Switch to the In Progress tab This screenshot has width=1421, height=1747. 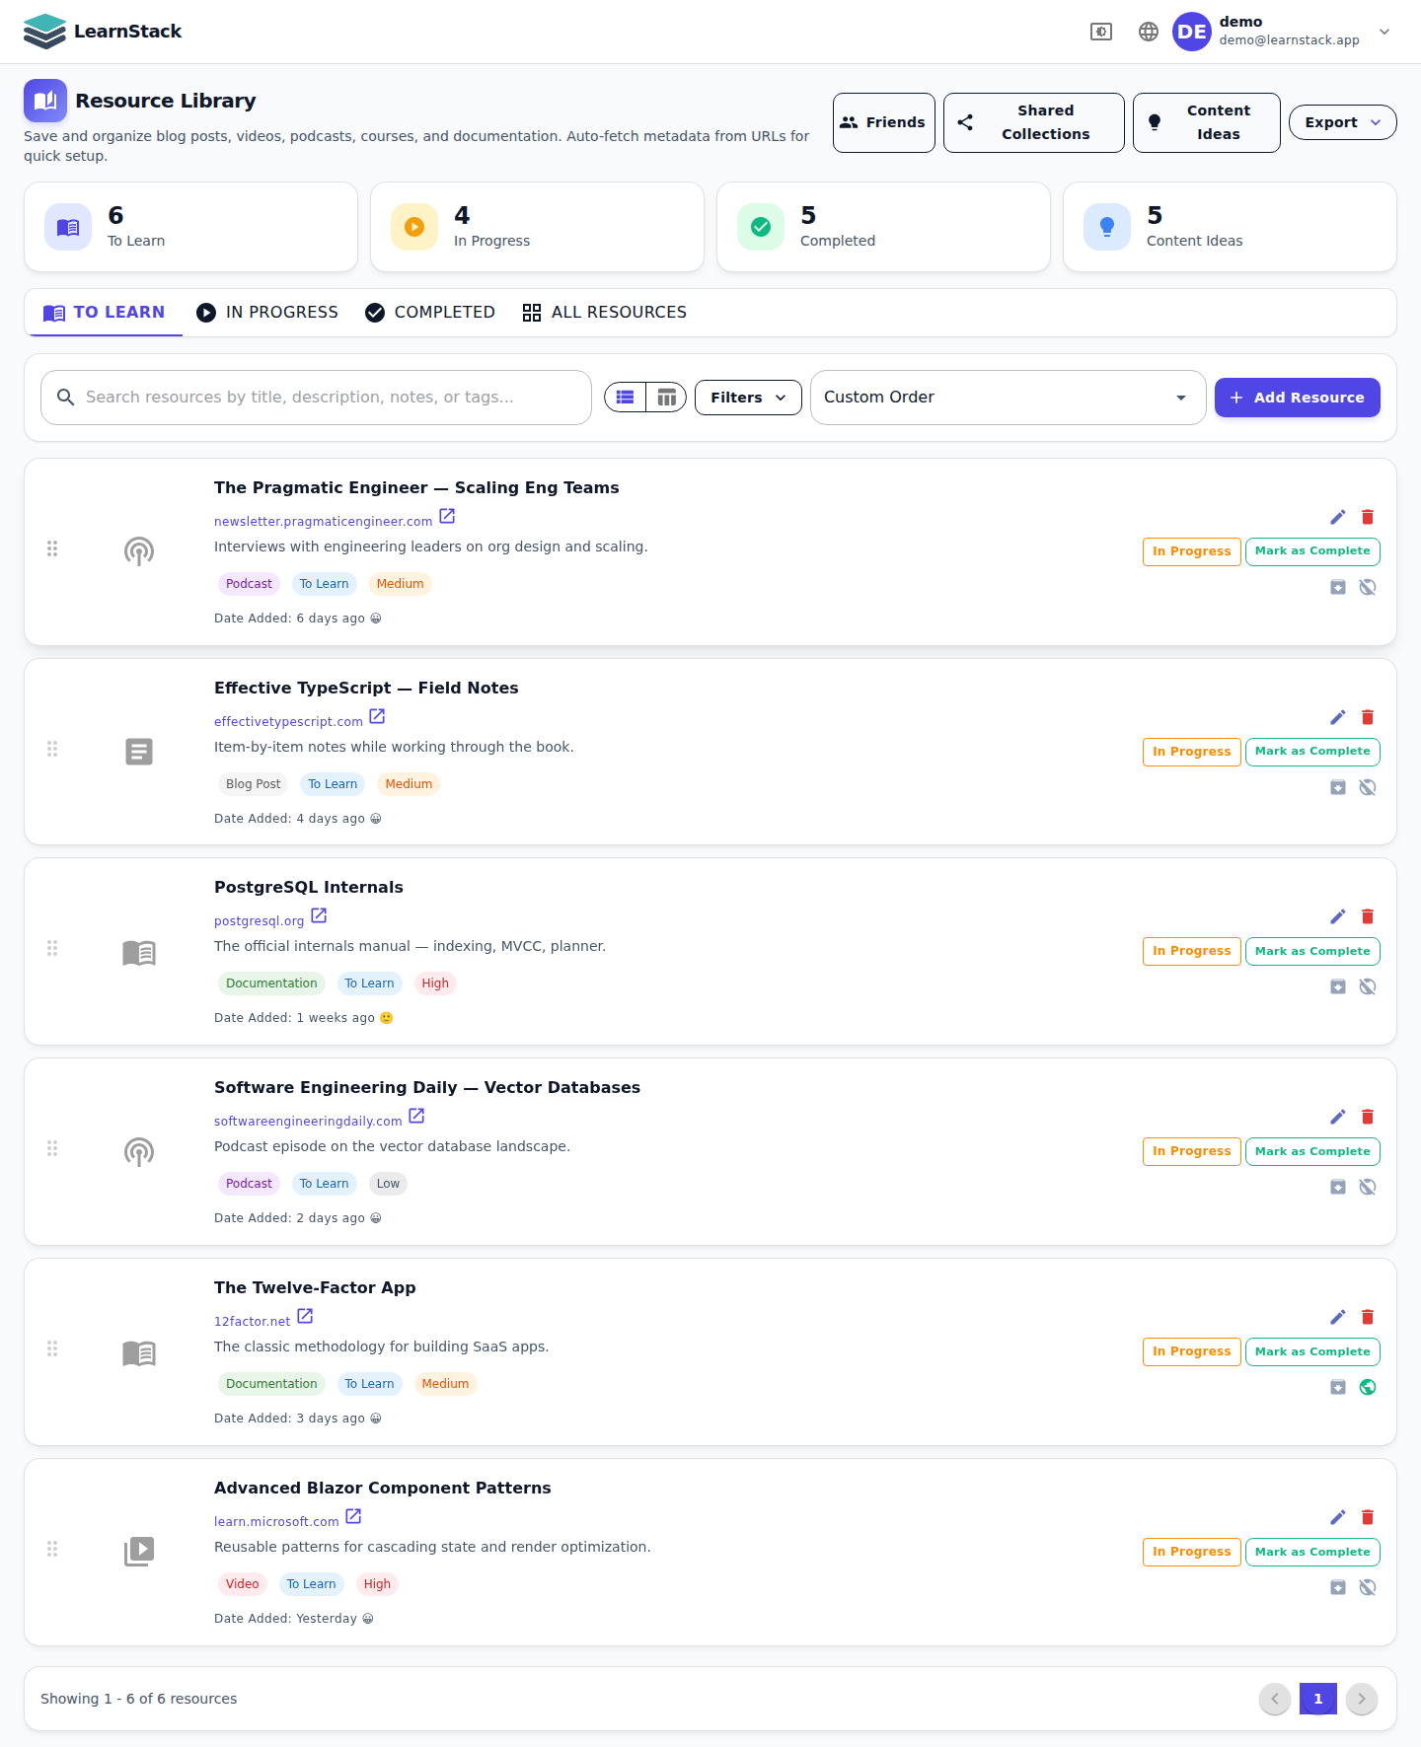pyautogui.click(x=267, y=313)
